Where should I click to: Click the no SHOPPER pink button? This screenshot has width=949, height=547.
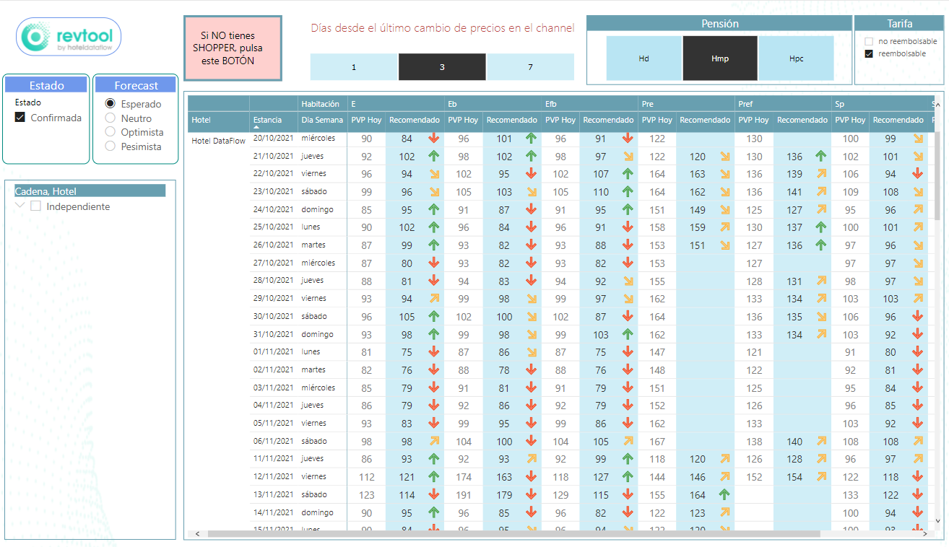click(233, 48)
